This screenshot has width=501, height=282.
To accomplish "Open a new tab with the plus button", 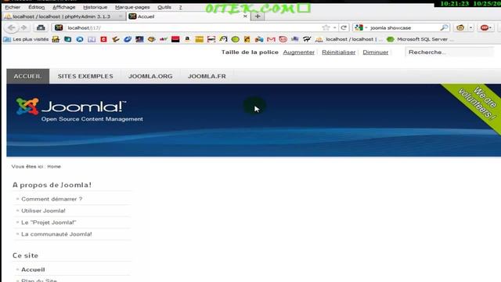I will [258, 16].
